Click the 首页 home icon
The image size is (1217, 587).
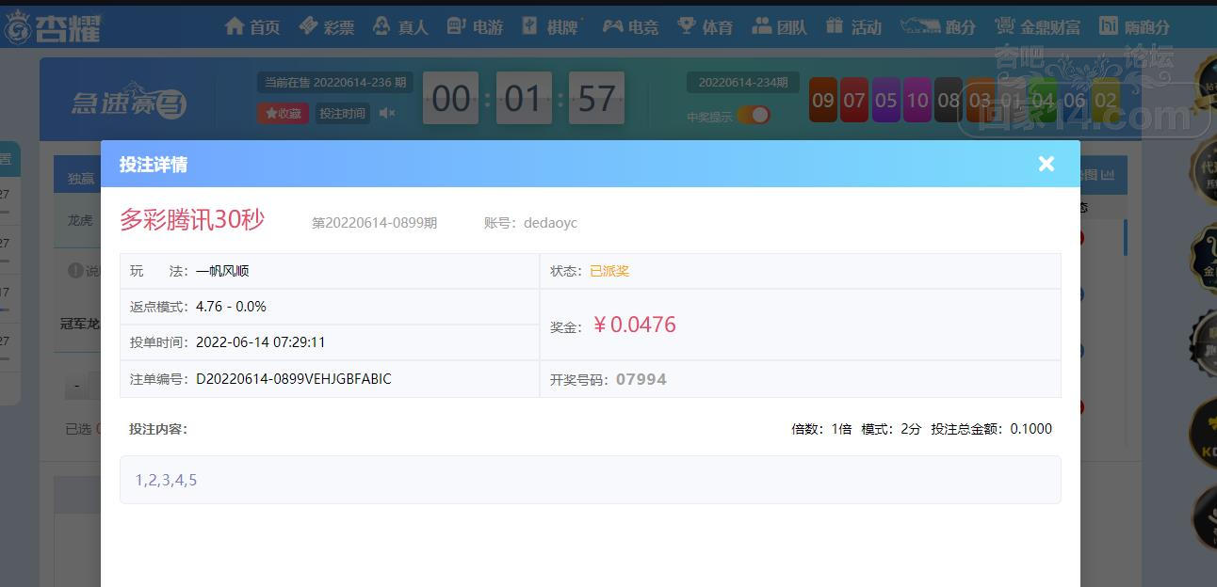[x=235, y=26]
